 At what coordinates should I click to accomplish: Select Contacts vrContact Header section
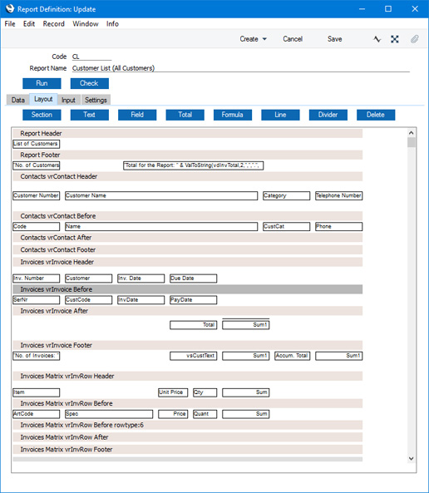[x=187, y=176]
